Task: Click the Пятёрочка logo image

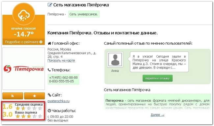Action: (x=24, y=69)
